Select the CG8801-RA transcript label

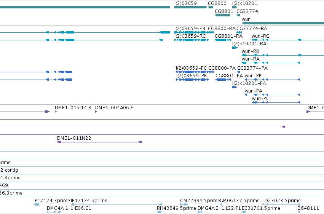coord(228,36)
